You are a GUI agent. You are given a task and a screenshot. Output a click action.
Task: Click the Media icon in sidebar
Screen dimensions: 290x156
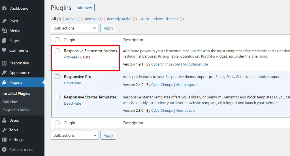pos(4,31)
